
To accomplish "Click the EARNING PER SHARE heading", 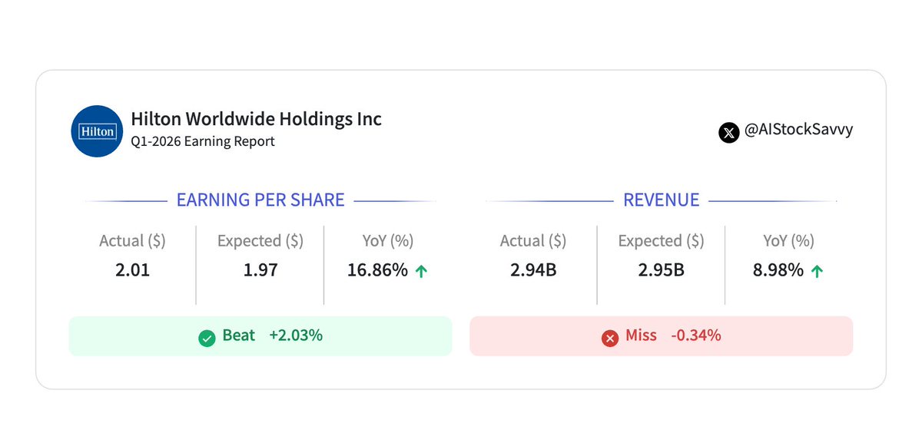I will click(260, 200).
